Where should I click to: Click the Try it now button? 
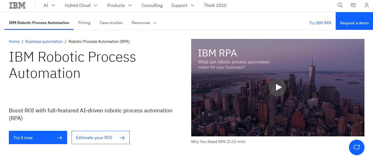[38, 137]
